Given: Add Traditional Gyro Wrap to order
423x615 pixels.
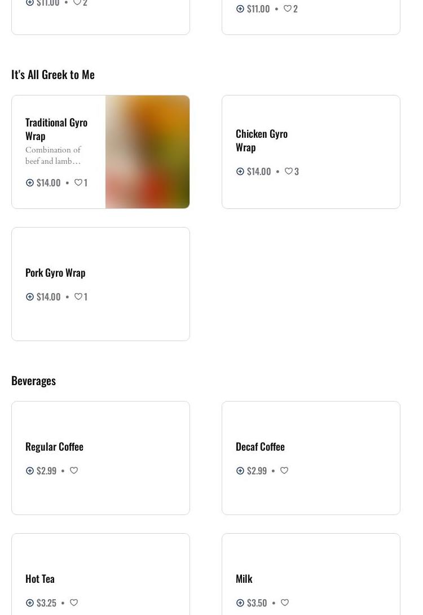Looking at the screenshot, I should tap(30, 182).
